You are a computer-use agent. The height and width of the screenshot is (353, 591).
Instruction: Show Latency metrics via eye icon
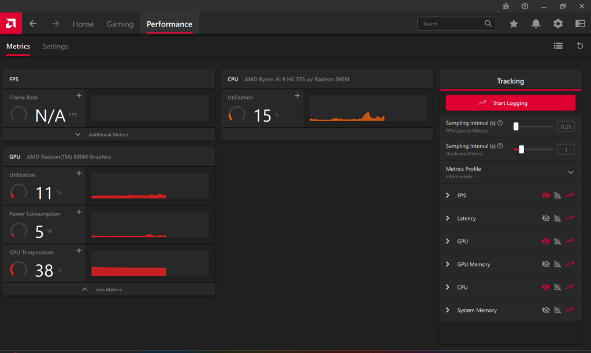[x=545, y=219]
